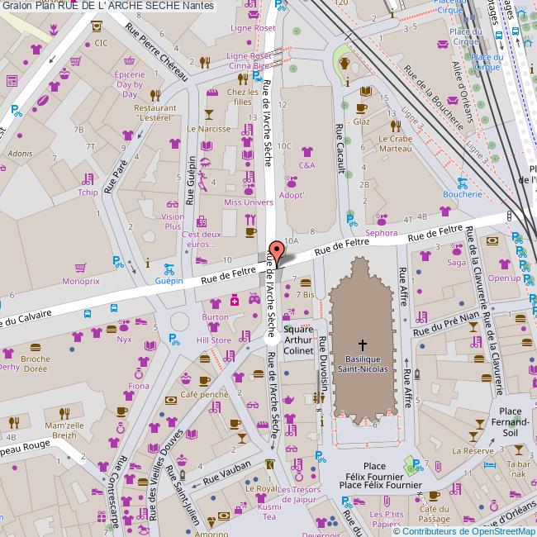The image size is (537, 537).
Task: Click the Le Narcisse cocktail bar icon
Action: [208, 115]
